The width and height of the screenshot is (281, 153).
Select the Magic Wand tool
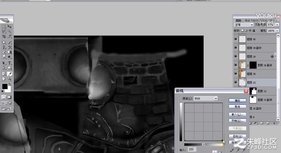point(10,31)
